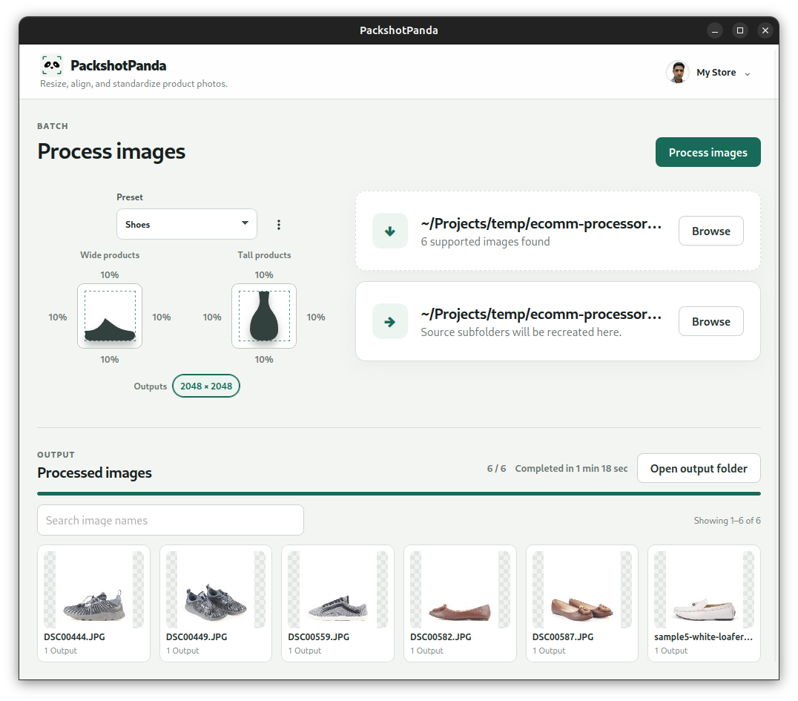The height and width of the screenshot is (701, 798).
Task: Click the Tall products top 10% margin
Action: pyautogui.click(x=263, y=275)
